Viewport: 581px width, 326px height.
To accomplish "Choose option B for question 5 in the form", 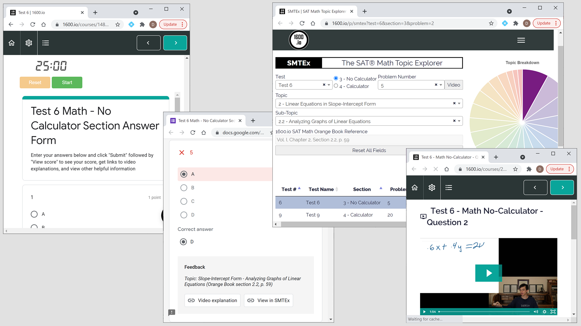I will click(x=184, y=188).
